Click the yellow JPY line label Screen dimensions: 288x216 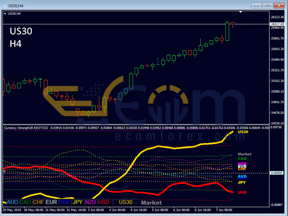pos(242,182)
